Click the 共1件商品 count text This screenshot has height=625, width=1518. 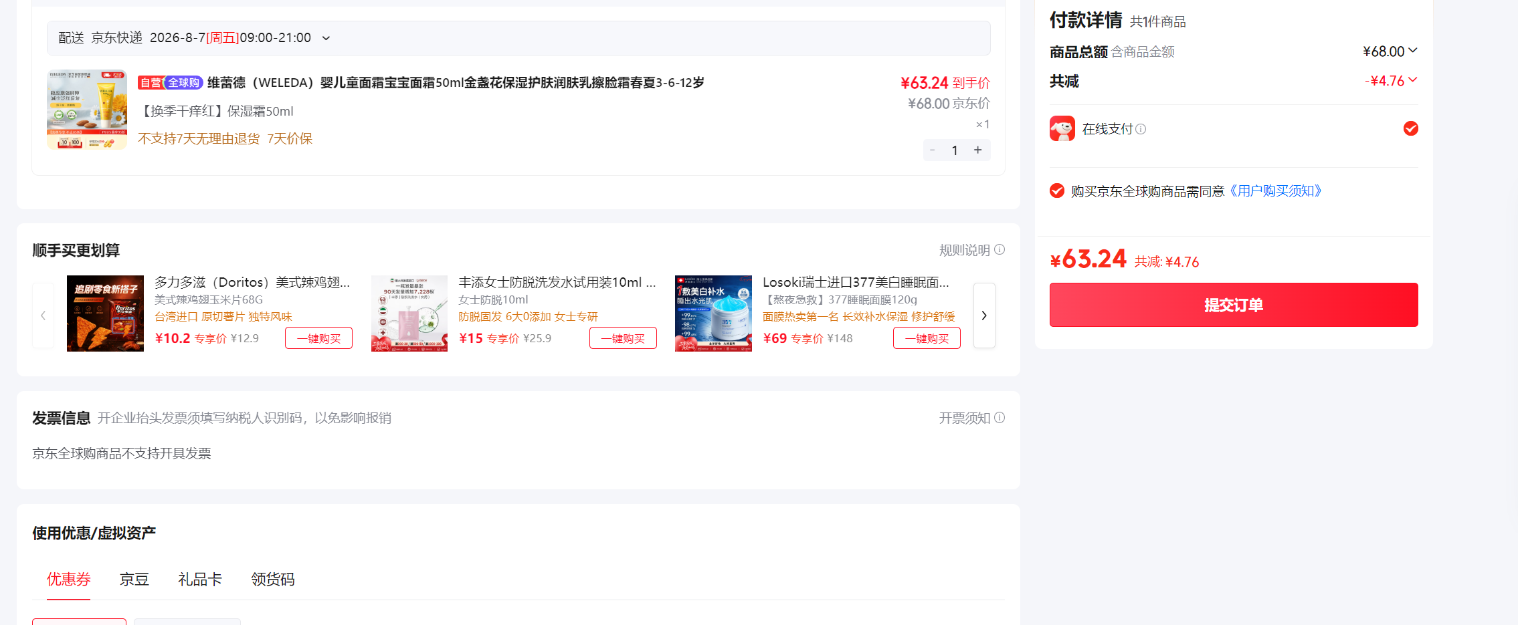pyautogui.click(x=1158, y=22)
